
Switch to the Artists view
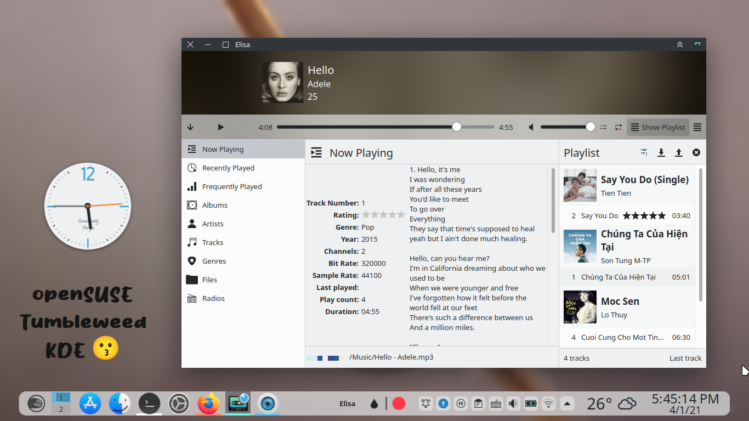coord(243,224)
